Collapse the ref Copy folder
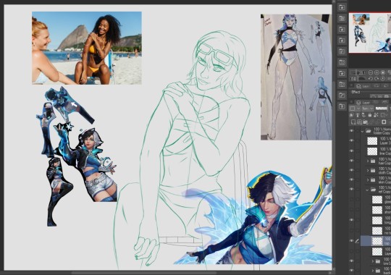The width and height of the screenshot is (391, 275). (x=367, y=190)
